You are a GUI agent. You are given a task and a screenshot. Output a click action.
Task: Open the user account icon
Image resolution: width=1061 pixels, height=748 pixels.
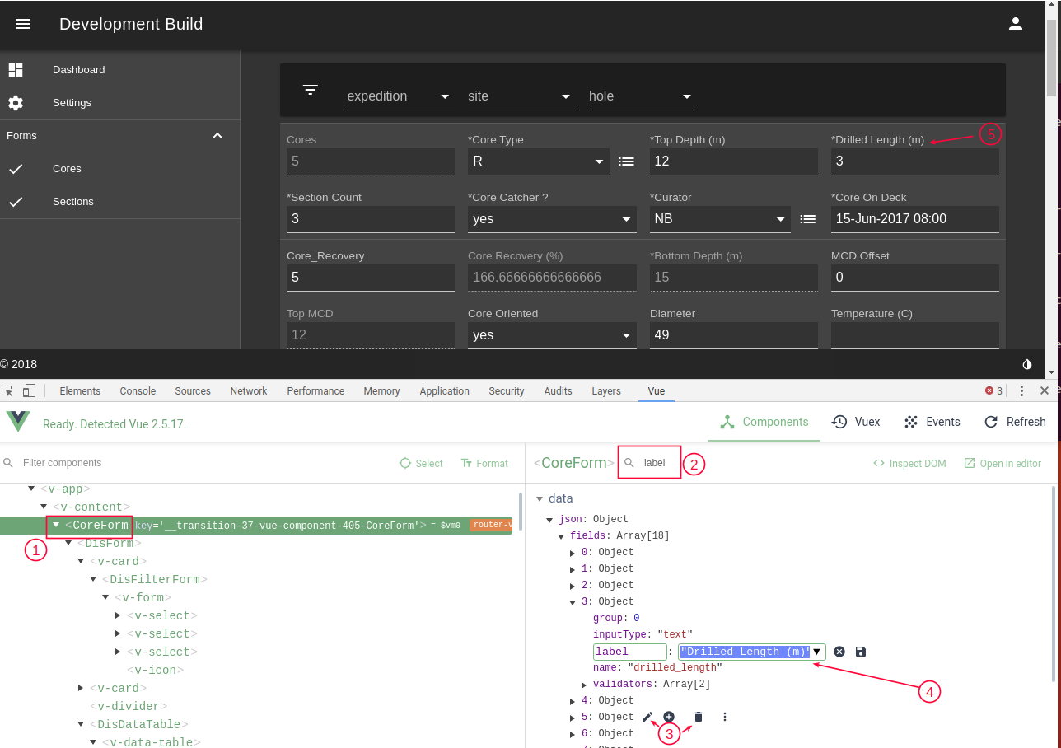tap(1016, 24)
